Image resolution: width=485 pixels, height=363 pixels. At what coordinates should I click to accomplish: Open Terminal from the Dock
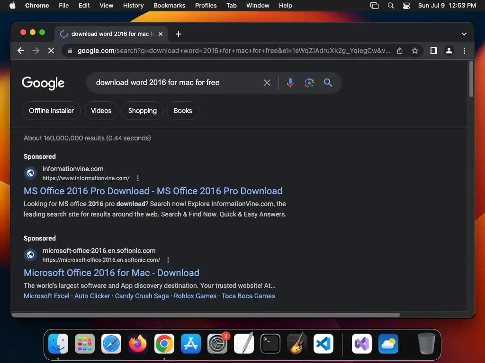(x=270, y=344)
